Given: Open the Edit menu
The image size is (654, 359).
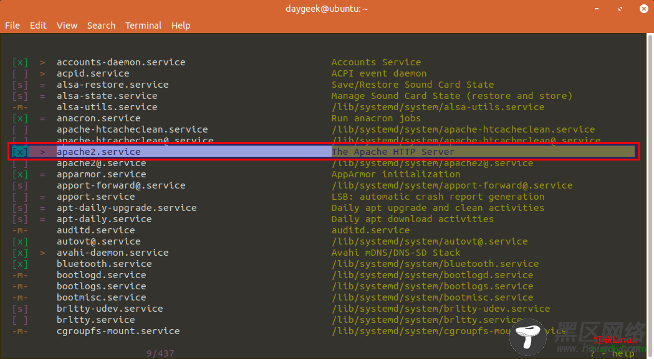Looking at the screenshot, I should pos(38,26).
